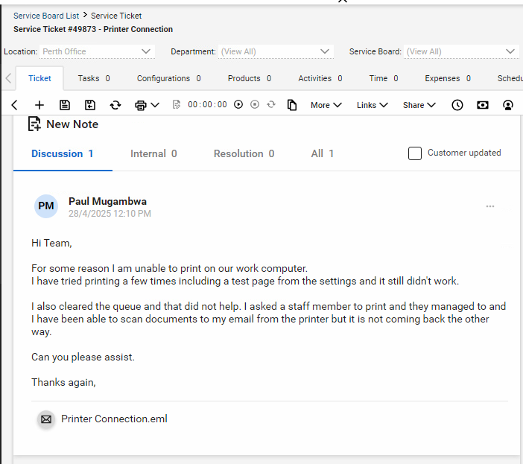Click the save and close icon

pyautogui.click(x=89, y=105)
